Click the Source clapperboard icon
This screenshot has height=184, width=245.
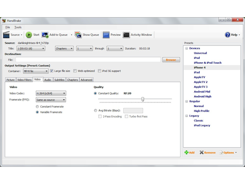[7, 35]
